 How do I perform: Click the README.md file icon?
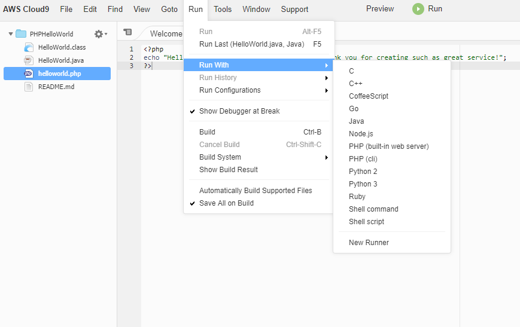click(29, 87)
